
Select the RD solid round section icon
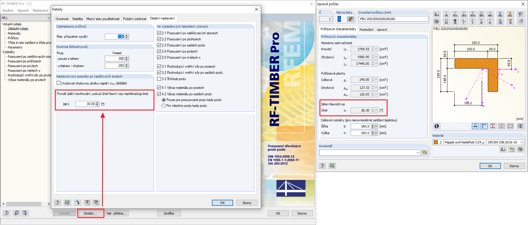point(455,21)
